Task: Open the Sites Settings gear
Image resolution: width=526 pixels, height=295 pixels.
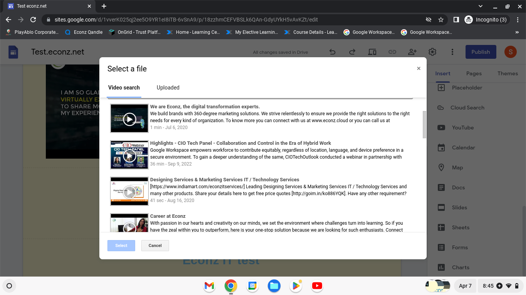Action: pos(432,52)
